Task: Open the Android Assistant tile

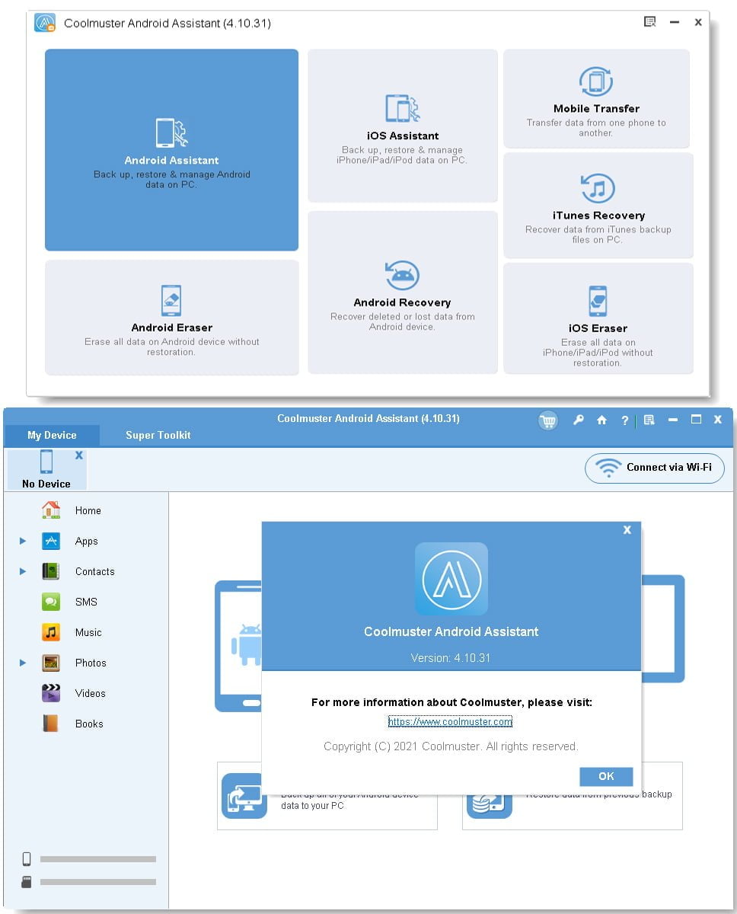Action: coord(171,150)
